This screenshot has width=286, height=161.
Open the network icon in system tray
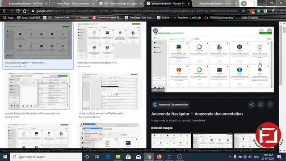tap(245, 157)
